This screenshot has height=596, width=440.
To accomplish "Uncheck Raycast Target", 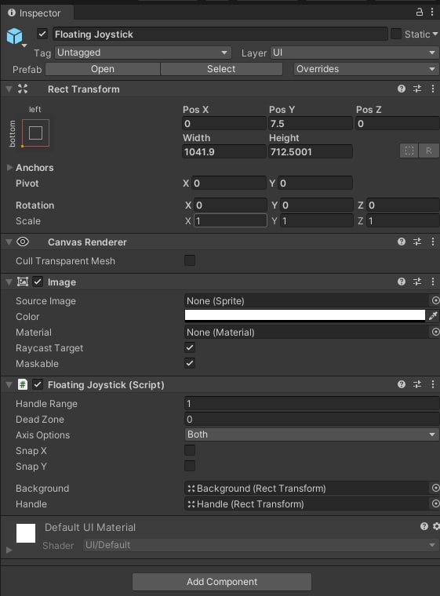I will pos(190,347).
